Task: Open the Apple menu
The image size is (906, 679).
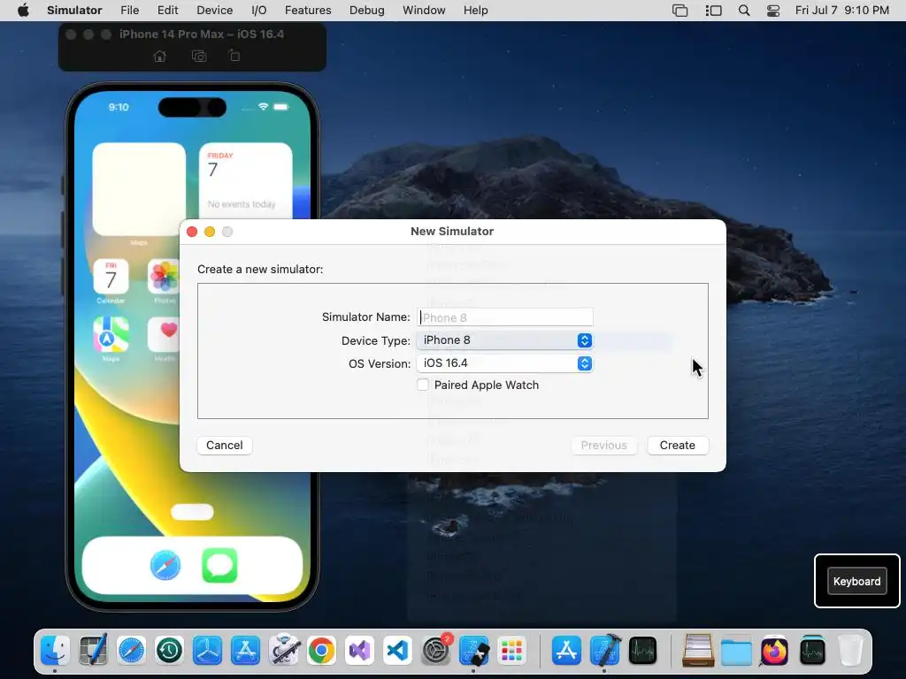Action: click(23, 11)
